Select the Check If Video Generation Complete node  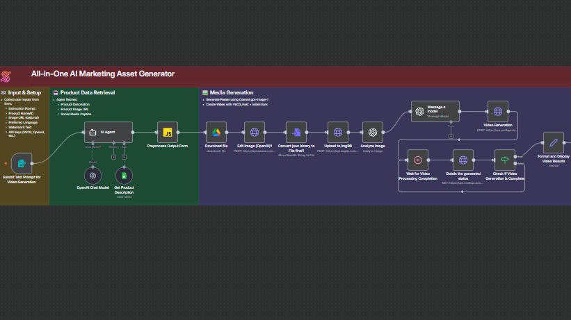tap(505, 160)
